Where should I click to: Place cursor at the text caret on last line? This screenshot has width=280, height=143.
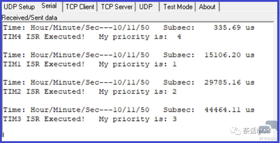(x=3, y=134)
